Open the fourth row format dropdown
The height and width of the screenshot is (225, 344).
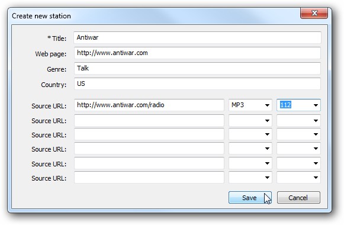coord(250,149)
